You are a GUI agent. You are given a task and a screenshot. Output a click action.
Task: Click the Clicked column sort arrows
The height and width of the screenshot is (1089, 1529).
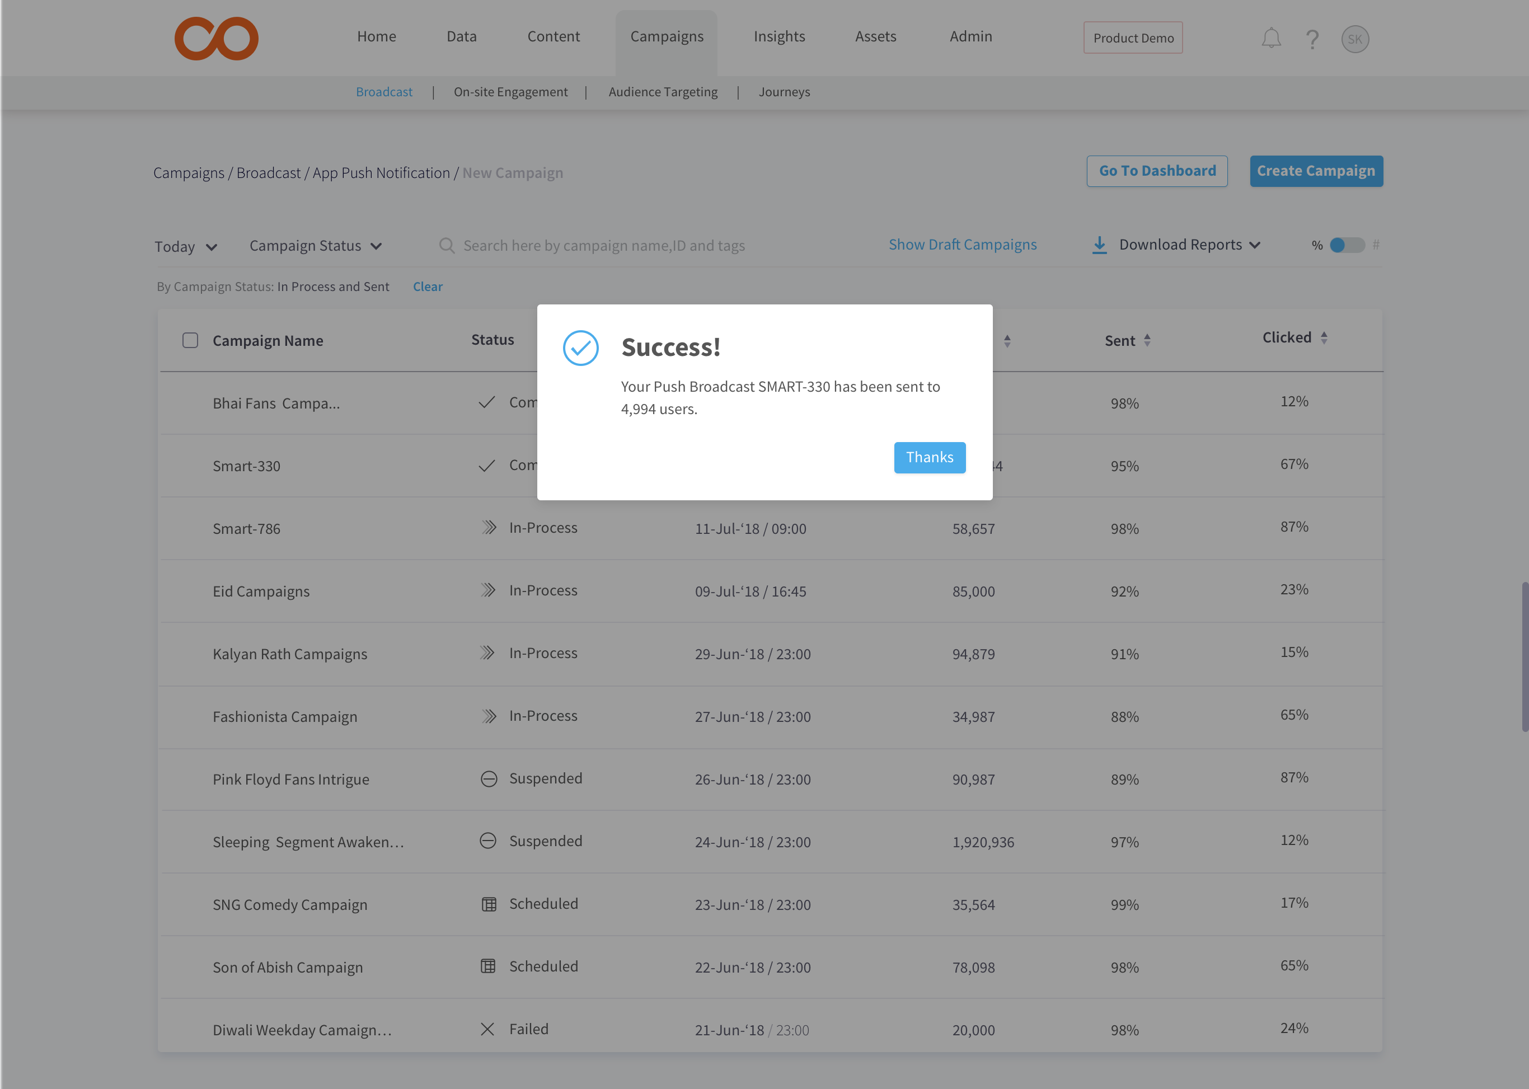[x=1324, y=337]
